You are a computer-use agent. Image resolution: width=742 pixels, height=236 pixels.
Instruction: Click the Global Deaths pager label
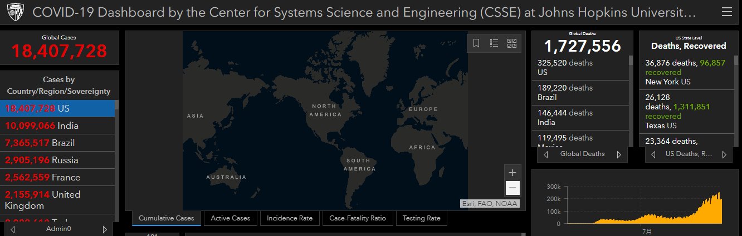(x=582, y=154)
